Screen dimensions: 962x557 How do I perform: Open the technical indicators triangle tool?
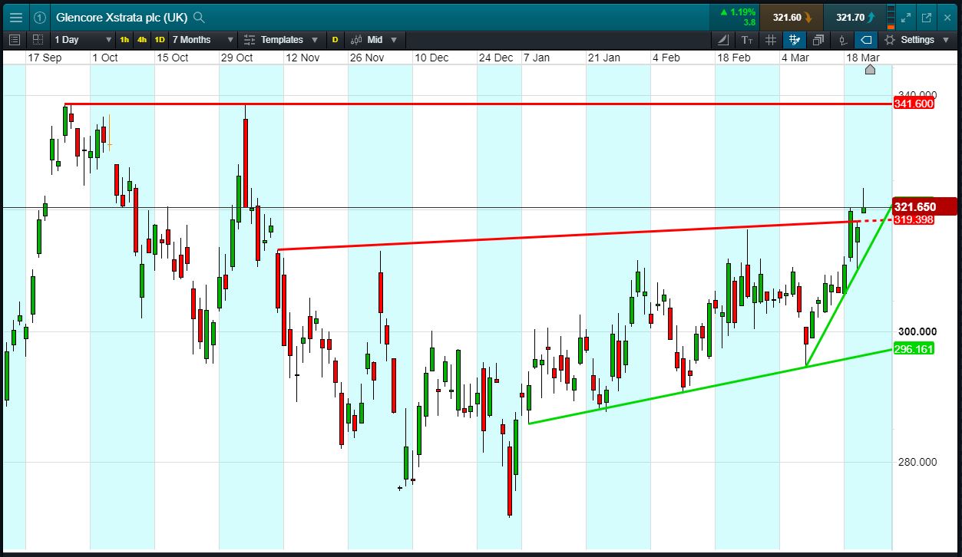[x=724, y=40]
